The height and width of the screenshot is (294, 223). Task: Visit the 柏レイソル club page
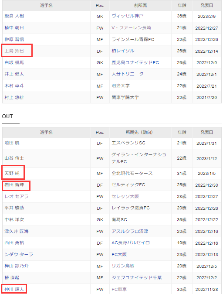pyautogui.click(x=123, y=51)
